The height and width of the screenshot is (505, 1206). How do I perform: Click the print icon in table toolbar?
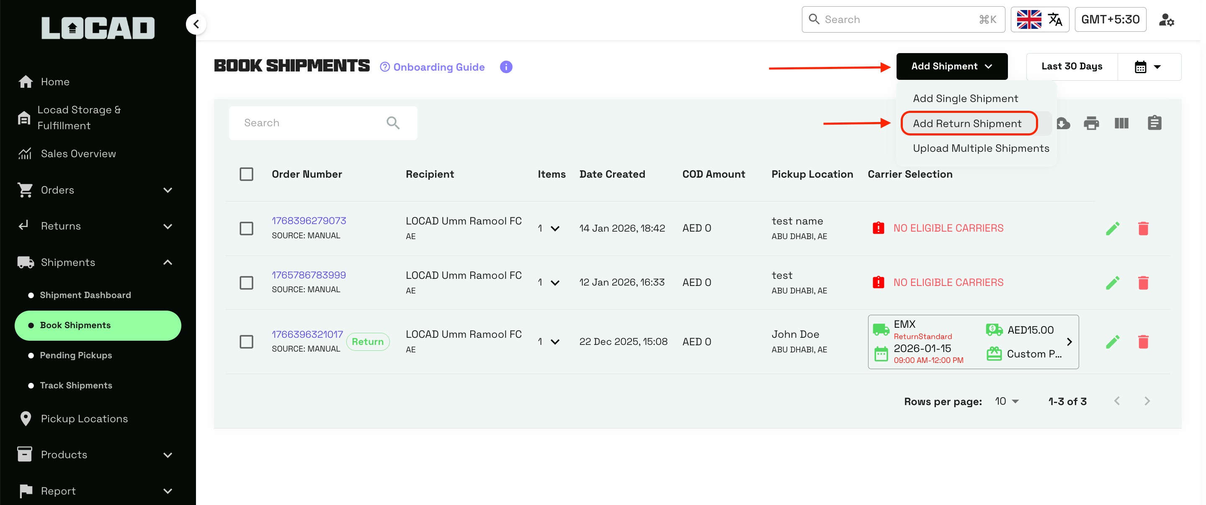1091,123
